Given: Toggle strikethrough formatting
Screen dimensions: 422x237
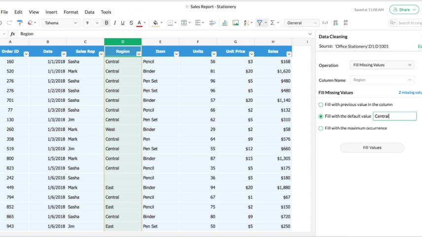Looking at the screenshot, I should [131, 23].
